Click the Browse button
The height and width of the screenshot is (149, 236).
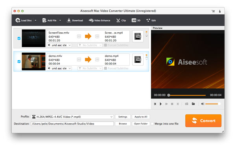(x=123, y=124)
